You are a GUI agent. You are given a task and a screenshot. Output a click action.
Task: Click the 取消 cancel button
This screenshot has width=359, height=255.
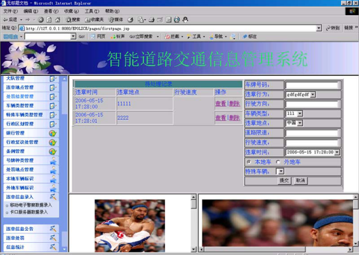pyautogui.click(x=300, y=180)
